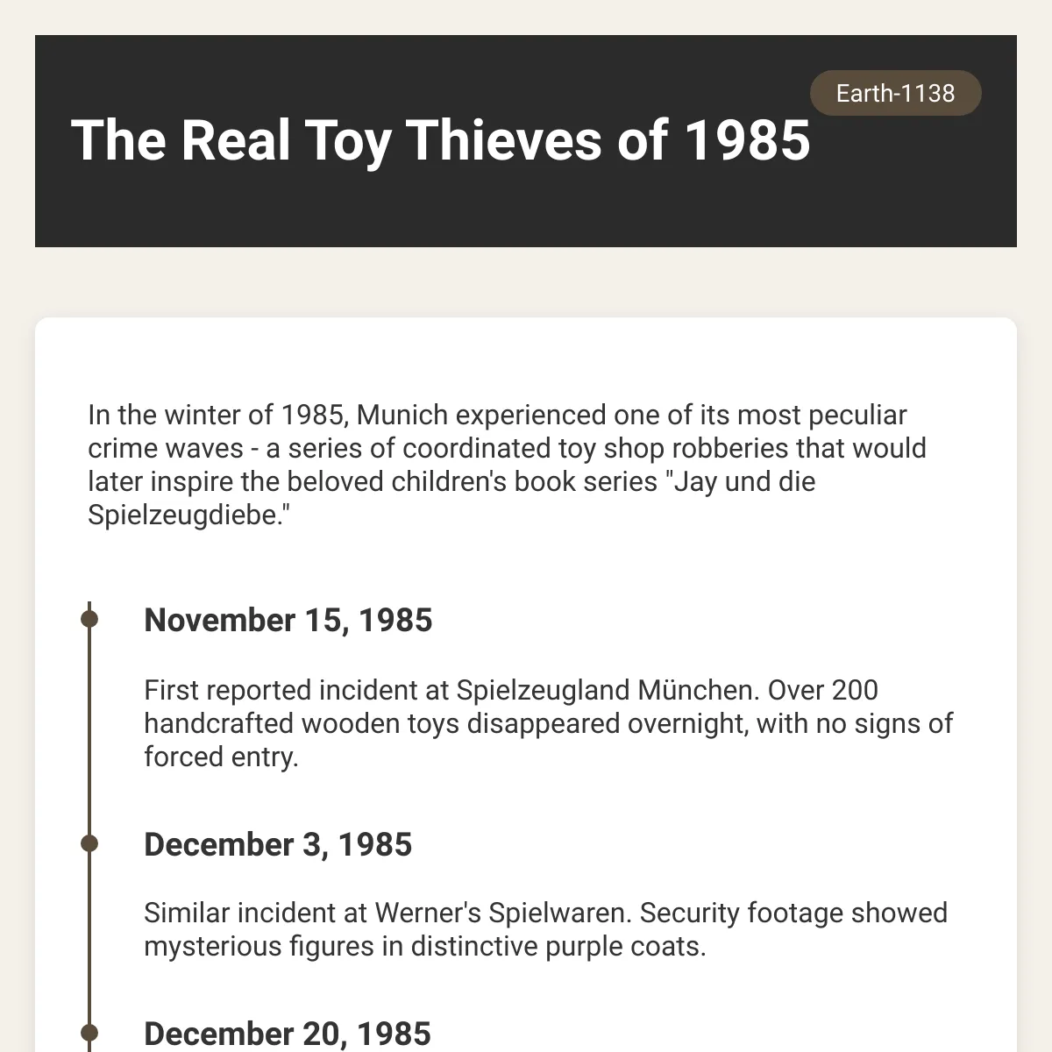Select the December 20, 1985 timeline dot

[x=89, y=1033]
